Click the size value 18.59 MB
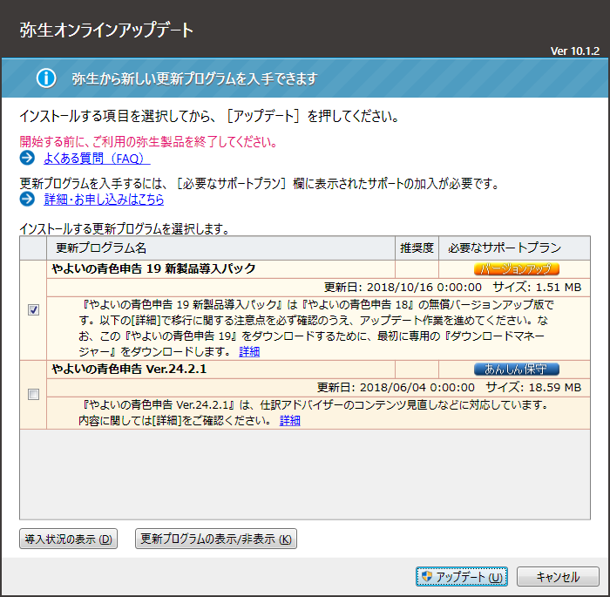The width and height of the screenshot is (610, 597). click(555, 388)
